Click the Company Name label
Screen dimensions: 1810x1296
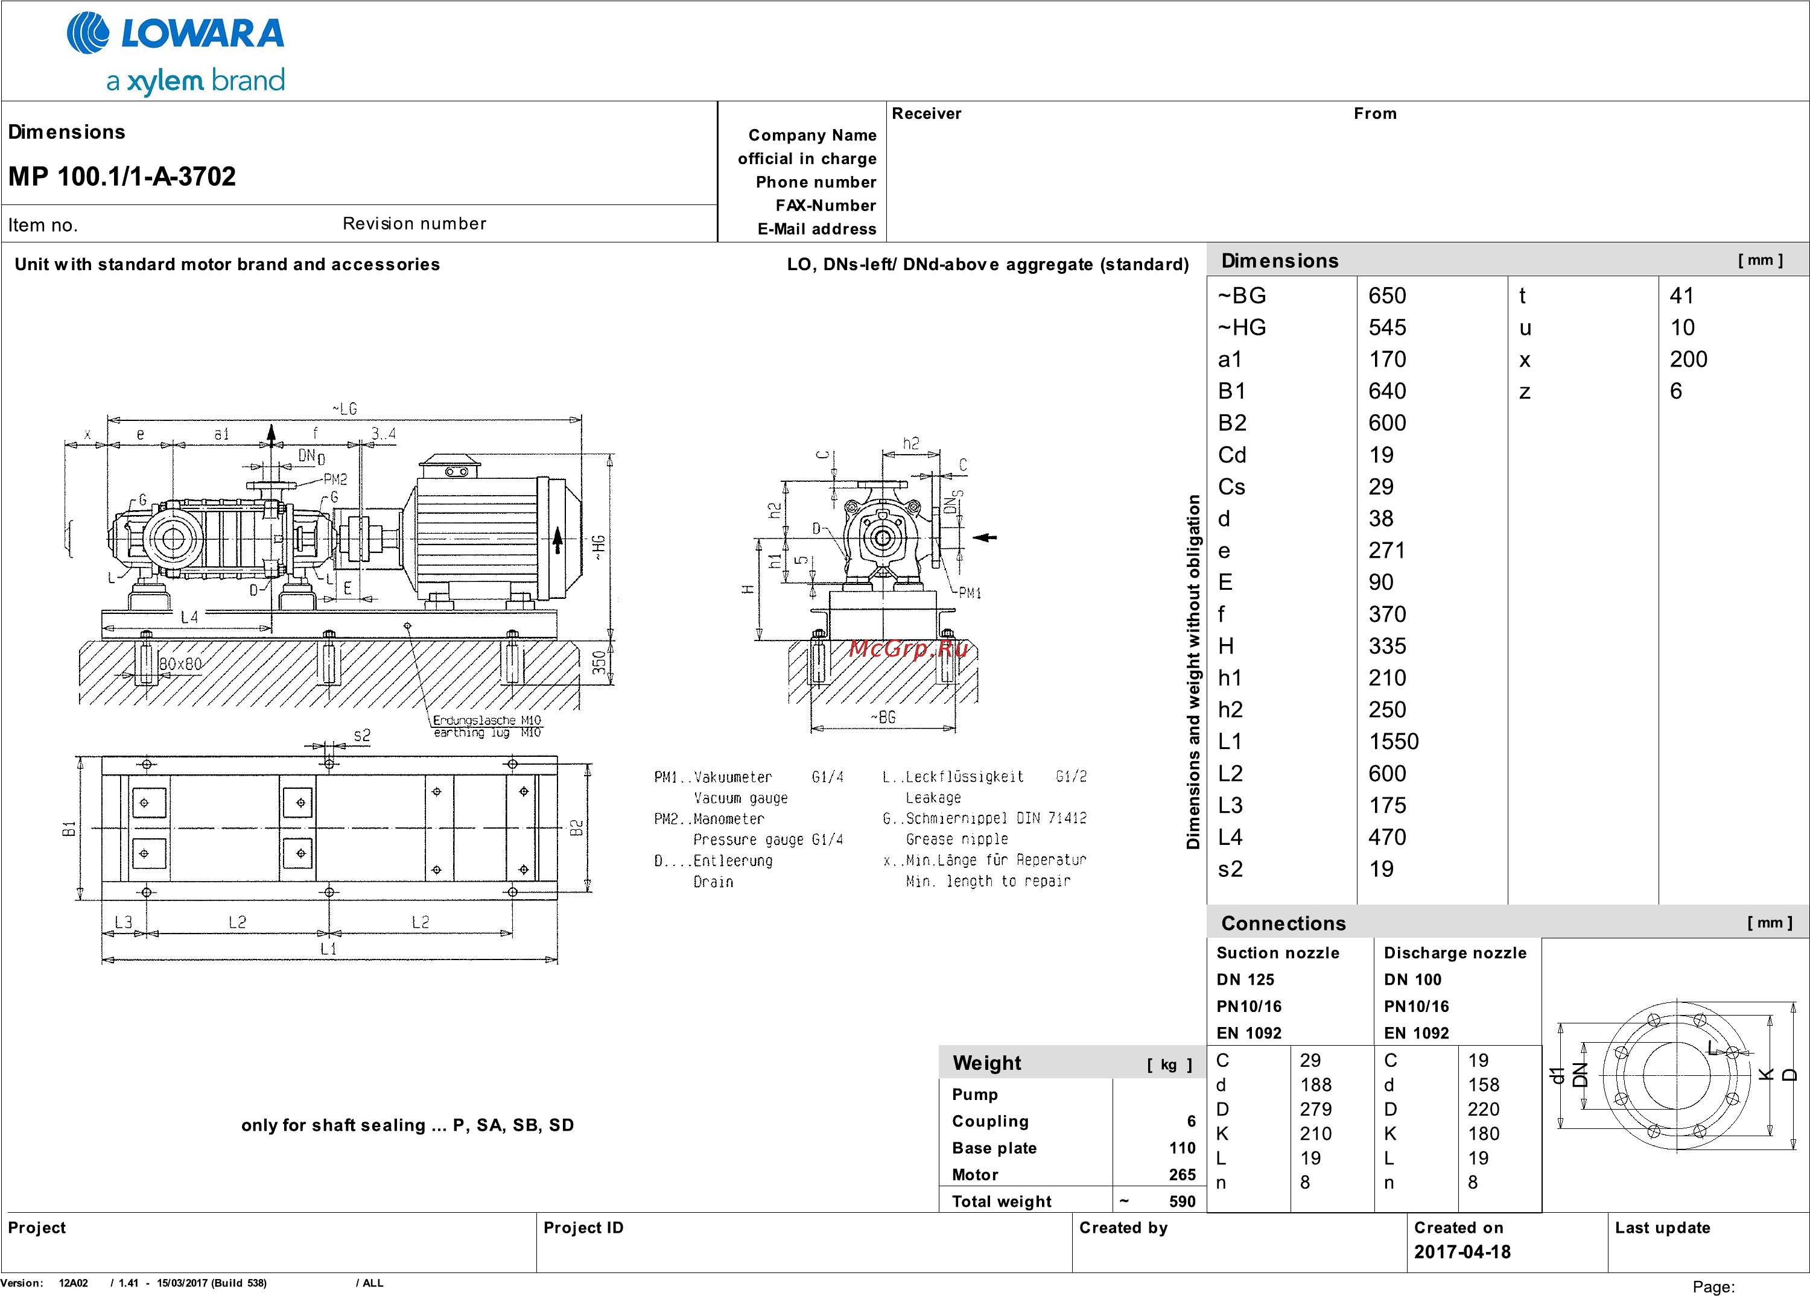(813, 134)
